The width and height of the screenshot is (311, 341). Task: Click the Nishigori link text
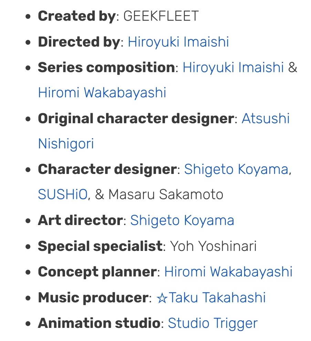[x=66, y=144]
